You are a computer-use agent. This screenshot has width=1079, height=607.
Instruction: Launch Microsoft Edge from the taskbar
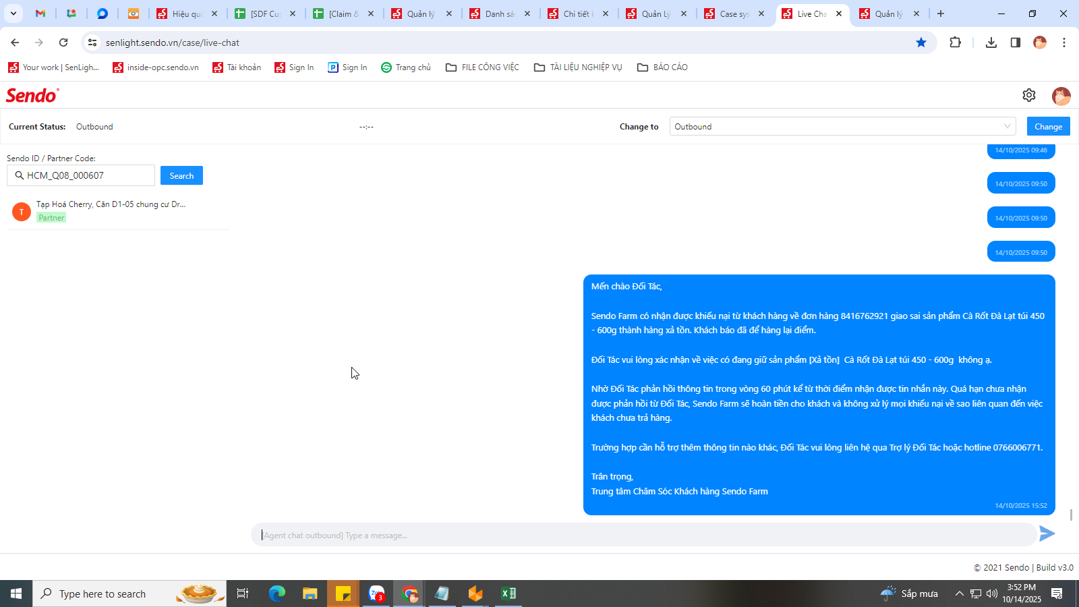point(277,594)
